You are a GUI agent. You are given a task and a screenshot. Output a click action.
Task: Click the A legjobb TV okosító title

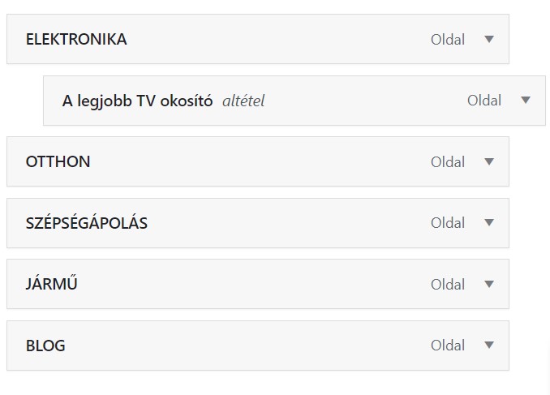137,101
